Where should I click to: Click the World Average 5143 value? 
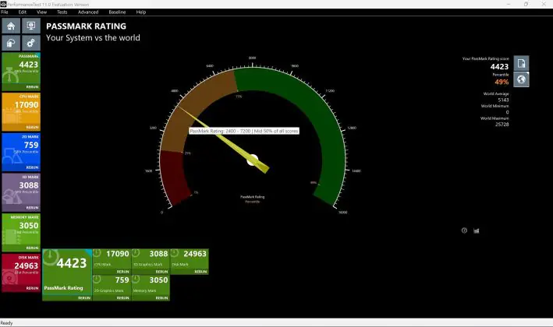503,100
